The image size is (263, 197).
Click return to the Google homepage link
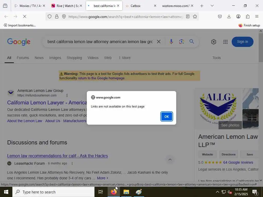[x=101, y=78]
